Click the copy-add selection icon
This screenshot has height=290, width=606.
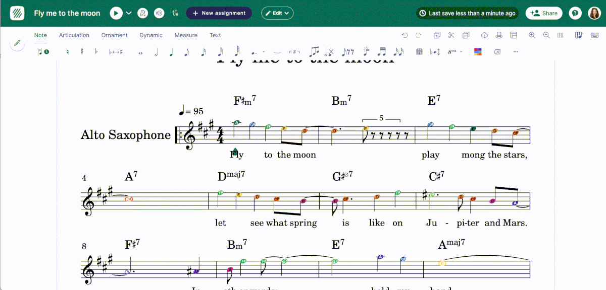(437, 35)
